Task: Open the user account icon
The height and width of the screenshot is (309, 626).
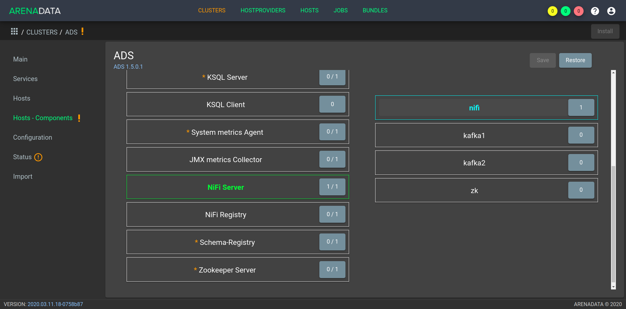Action: click(611, 11)
